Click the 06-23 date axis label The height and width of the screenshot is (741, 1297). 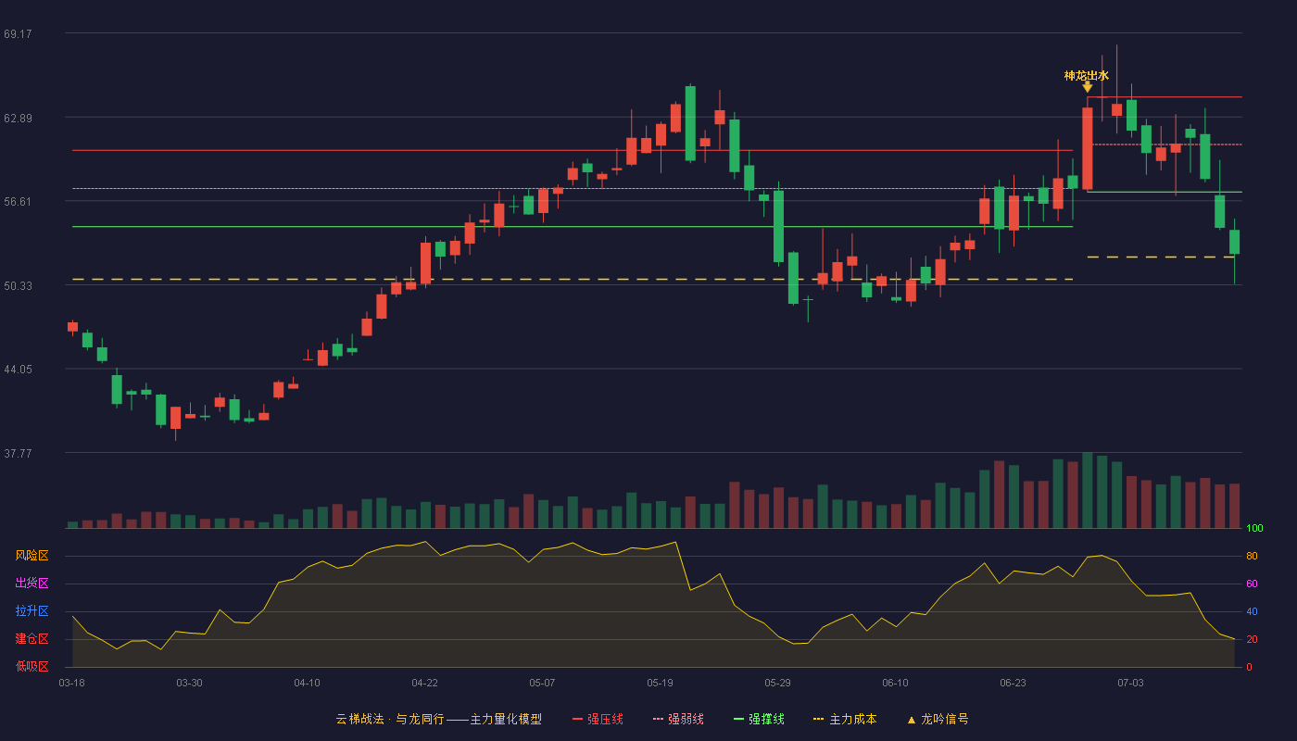pos(1013,683)
